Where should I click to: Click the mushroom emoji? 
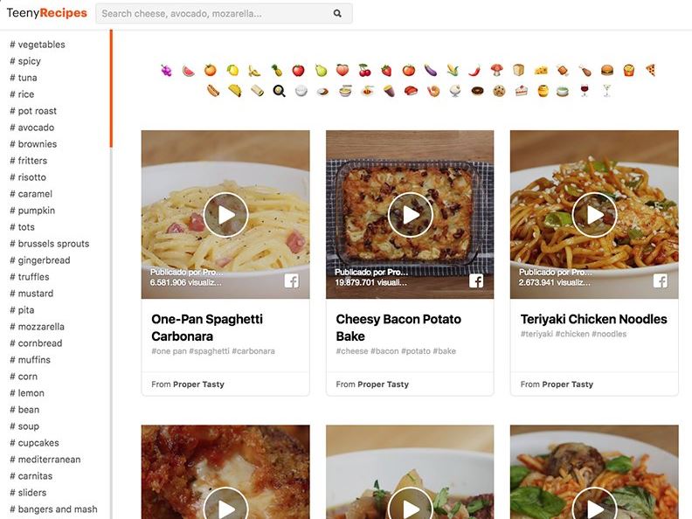(497, 70)
